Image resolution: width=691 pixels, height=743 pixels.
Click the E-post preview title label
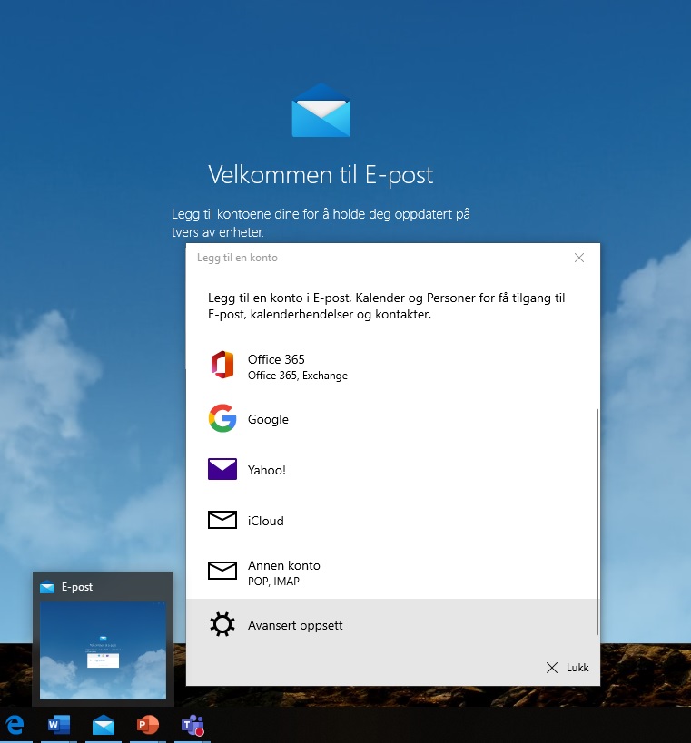click(x=77, y=587)
